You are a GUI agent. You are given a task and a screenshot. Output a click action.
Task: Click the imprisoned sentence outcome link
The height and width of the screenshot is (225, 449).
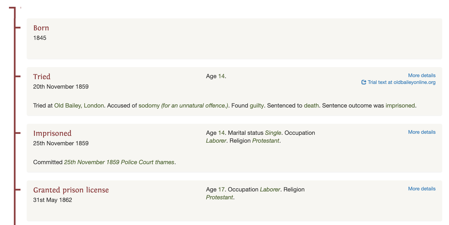[x=400, y=106]
